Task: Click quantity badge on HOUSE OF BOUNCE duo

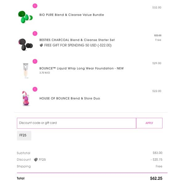Action: [35, 89]
